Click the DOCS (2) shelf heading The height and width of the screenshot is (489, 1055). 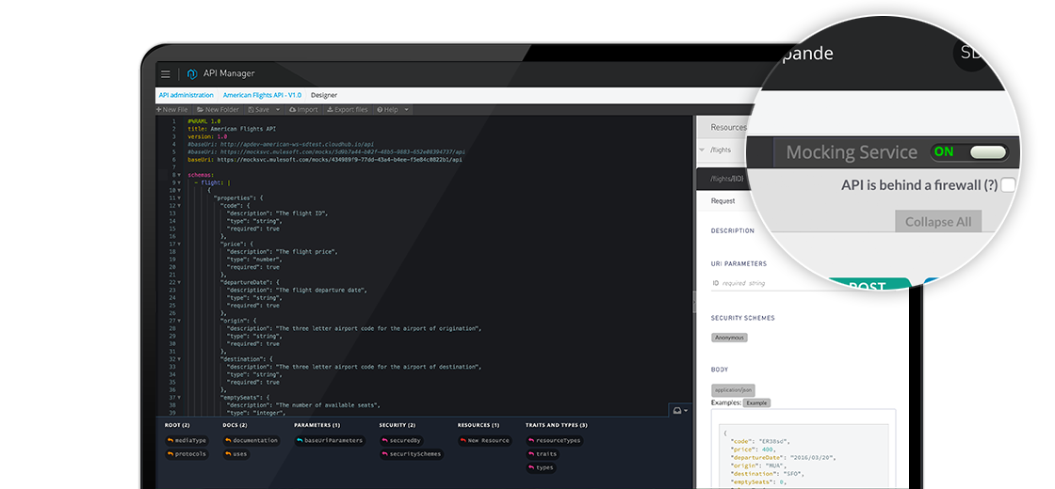pyautogui.click(x=235, y=425)
